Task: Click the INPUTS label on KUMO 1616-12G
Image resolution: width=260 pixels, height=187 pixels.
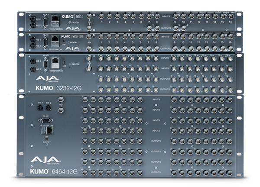Action: pos(166,37)
